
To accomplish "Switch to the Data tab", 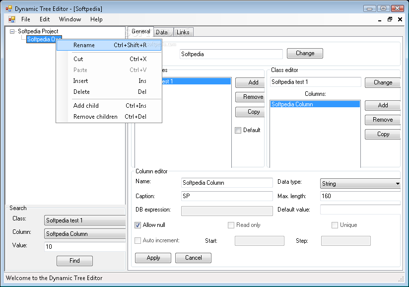I will pyautogui.click(x=163, y=32).
